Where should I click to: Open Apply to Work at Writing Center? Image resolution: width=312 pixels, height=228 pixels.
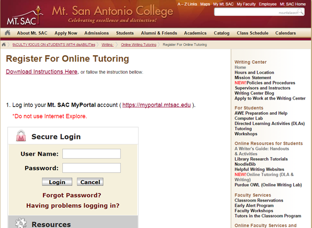(270, 98)
